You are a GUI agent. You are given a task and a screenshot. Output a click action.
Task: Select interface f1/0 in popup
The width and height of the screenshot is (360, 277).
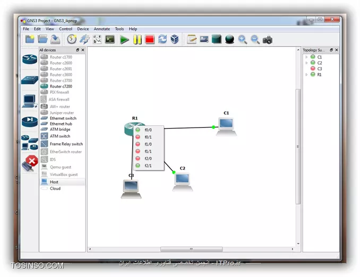[149, 144]
